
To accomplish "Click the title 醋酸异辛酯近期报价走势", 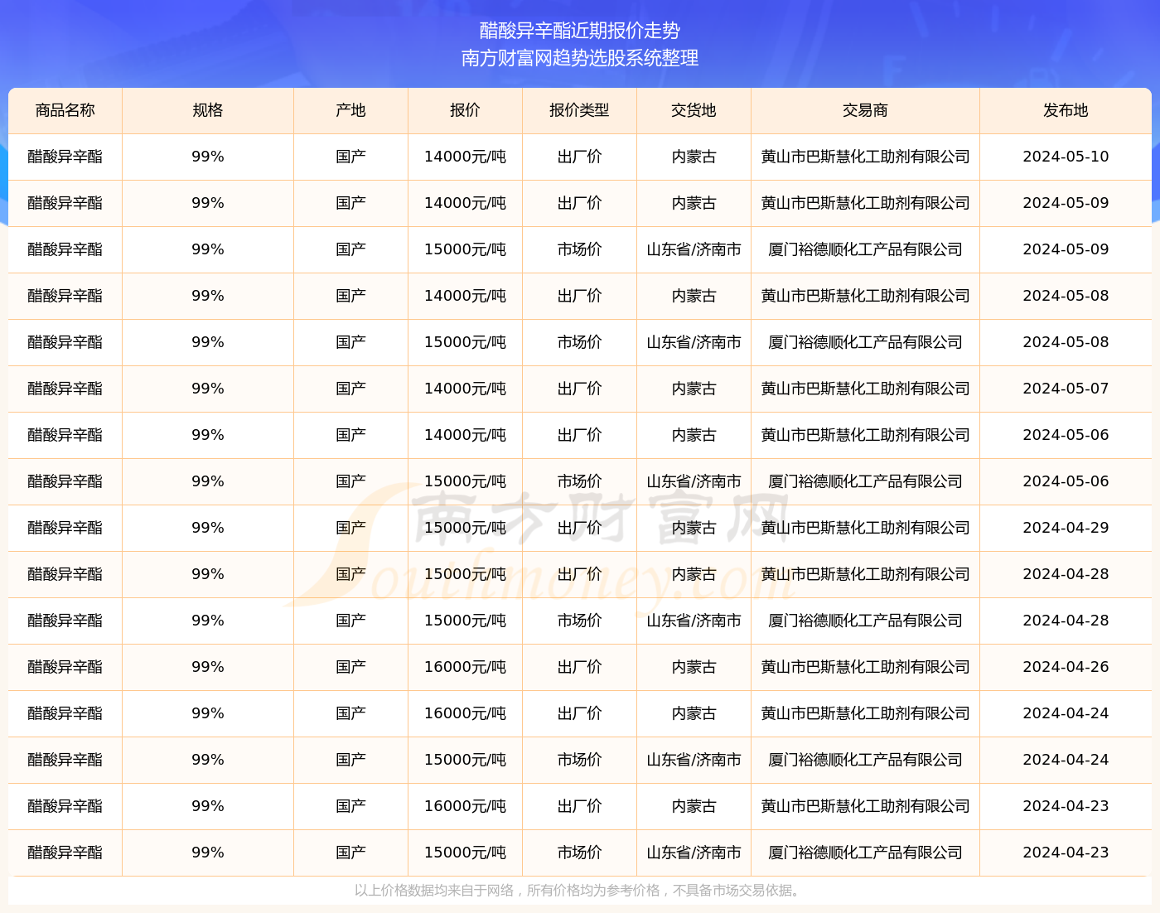I will 580,31.
